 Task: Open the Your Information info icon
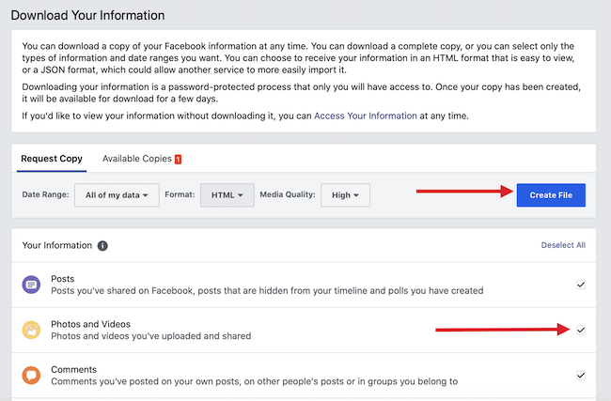coord(102,246)
